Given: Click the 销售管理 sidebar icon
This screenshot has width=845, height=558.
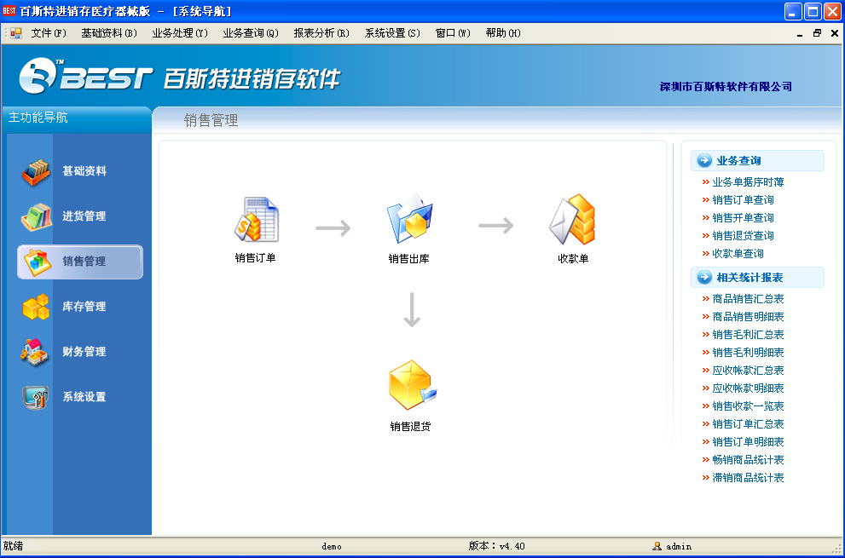Looking at the screenshot, I should click(x=38, y=262).
